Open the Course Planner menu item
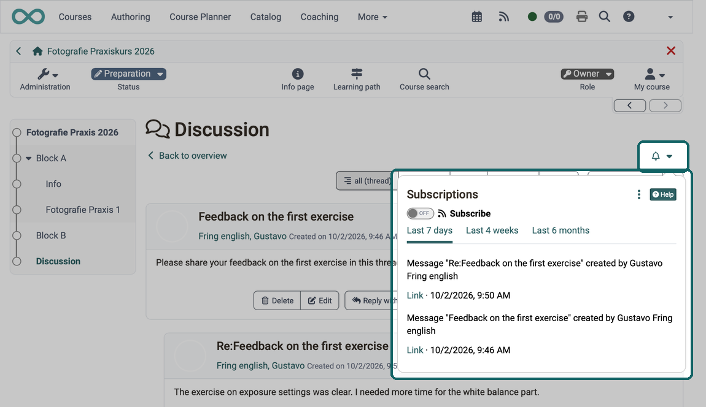The width and height of the screenshot is (706, 407). pos(200,17)
